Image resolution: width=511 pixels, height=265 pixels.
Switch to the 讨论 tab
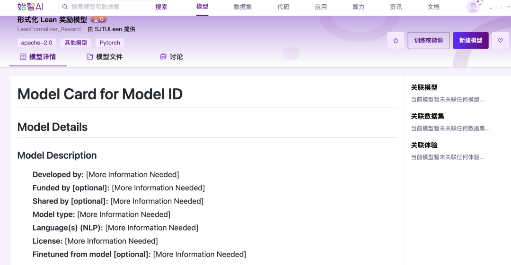(x=171, y=57)
